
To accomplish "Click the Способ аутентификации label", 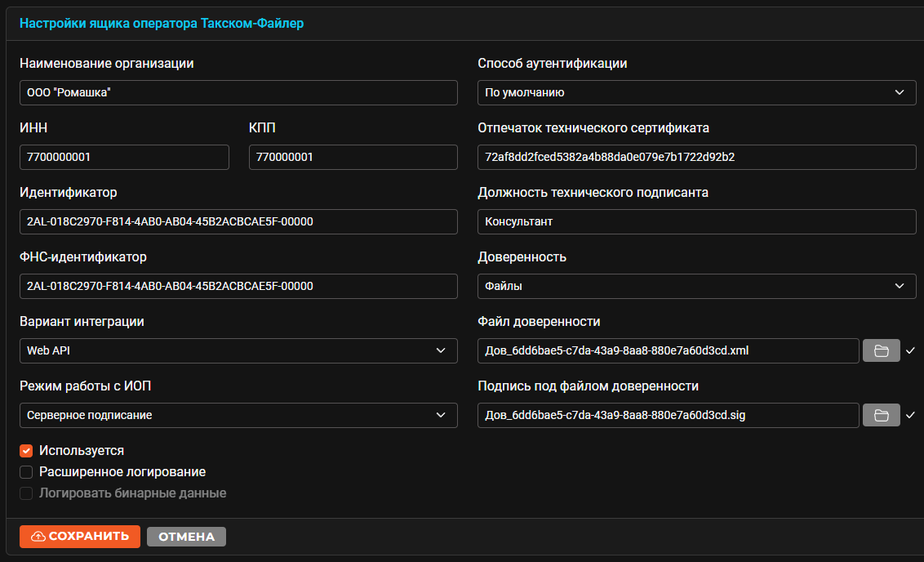I will click(x=552, y=64).
